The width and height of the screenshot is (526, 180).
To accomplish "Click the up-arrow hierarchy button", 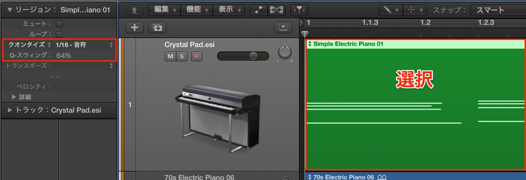I will (134, 9).
